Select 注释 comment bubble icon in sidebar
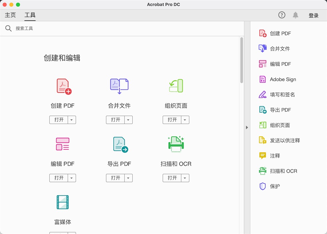327x234 pixels. click(x=263, y=156)
